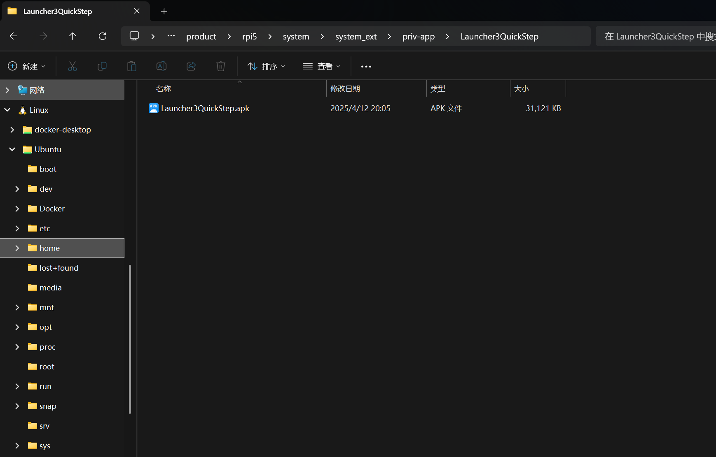Expand the etc folder node
716x457 pixels.
pyautogui.click(x=17, y=228)
